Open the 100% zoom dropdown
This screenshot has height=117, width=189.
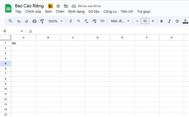click(55, 21)
